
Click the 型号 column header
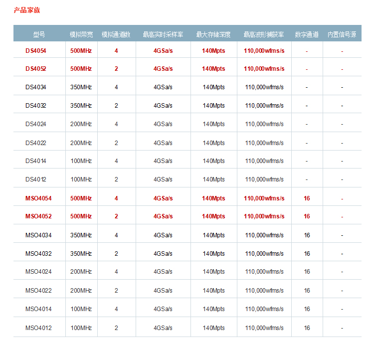pyautogui.click(x=39, y=34)
